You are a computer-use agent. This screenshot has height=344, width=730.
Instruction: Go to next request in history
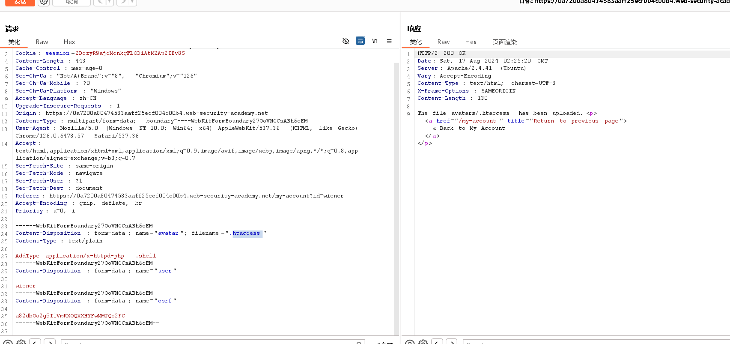click(x=123, y=2)
